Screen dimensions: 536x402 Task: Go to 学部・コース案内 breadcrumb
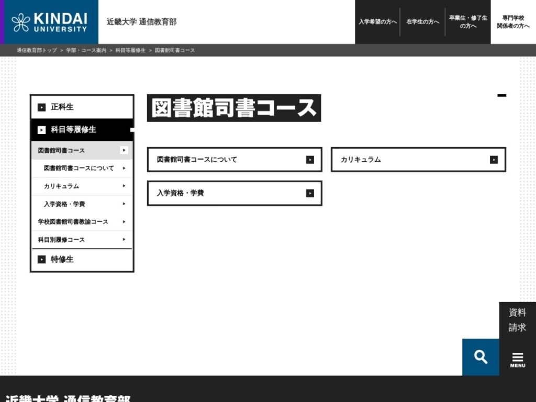click(x=86, y=50)
